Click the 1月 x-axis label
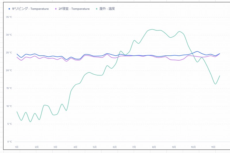This screenshot has height=153, width=230. coord(17,147)
